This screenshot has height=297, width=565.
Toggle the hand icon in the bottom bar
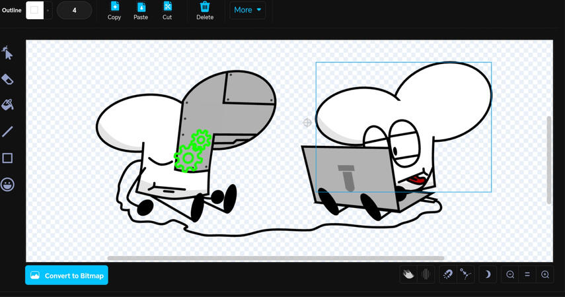409,275
